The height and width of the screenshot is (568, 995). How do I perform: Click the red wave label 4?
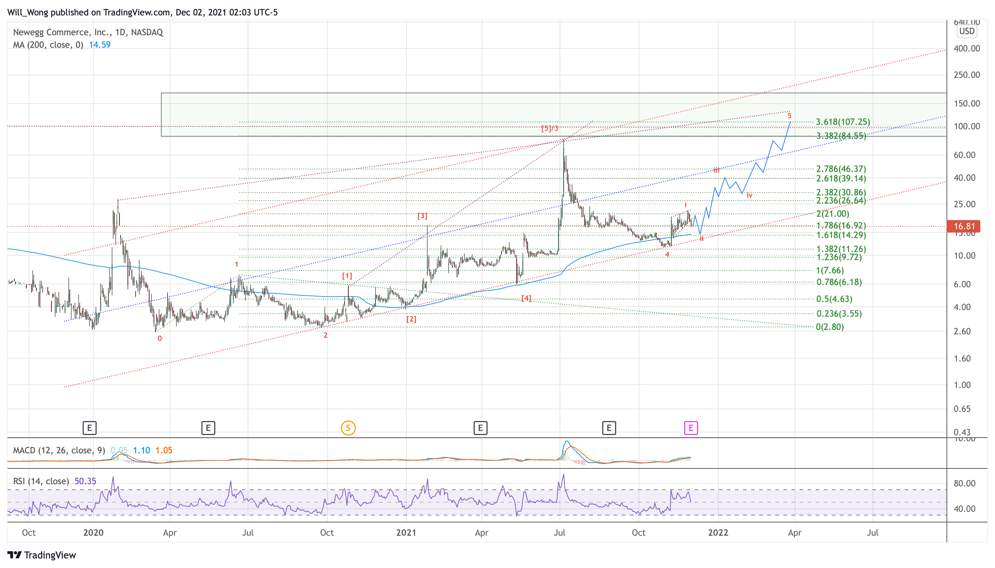(x=667, y=254)
